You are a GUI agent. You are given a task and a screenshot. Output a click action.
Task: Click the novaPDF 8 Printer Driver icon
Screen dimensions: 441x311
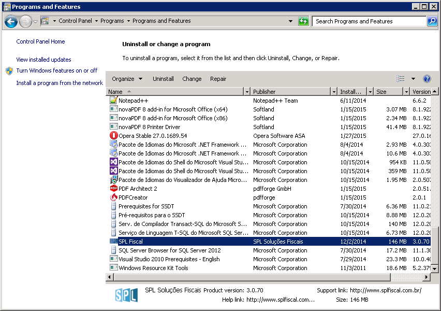114,126
